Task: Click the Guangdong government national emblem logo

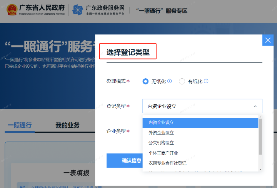Action: [x=12, y=10]
